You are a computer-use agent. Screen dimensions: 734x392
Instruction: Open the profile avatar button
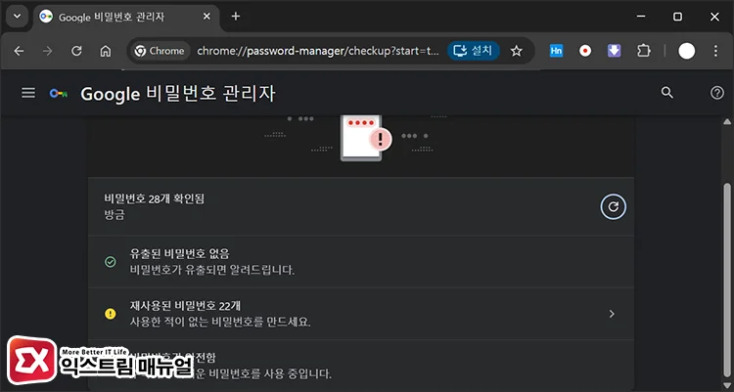(686, 51)
